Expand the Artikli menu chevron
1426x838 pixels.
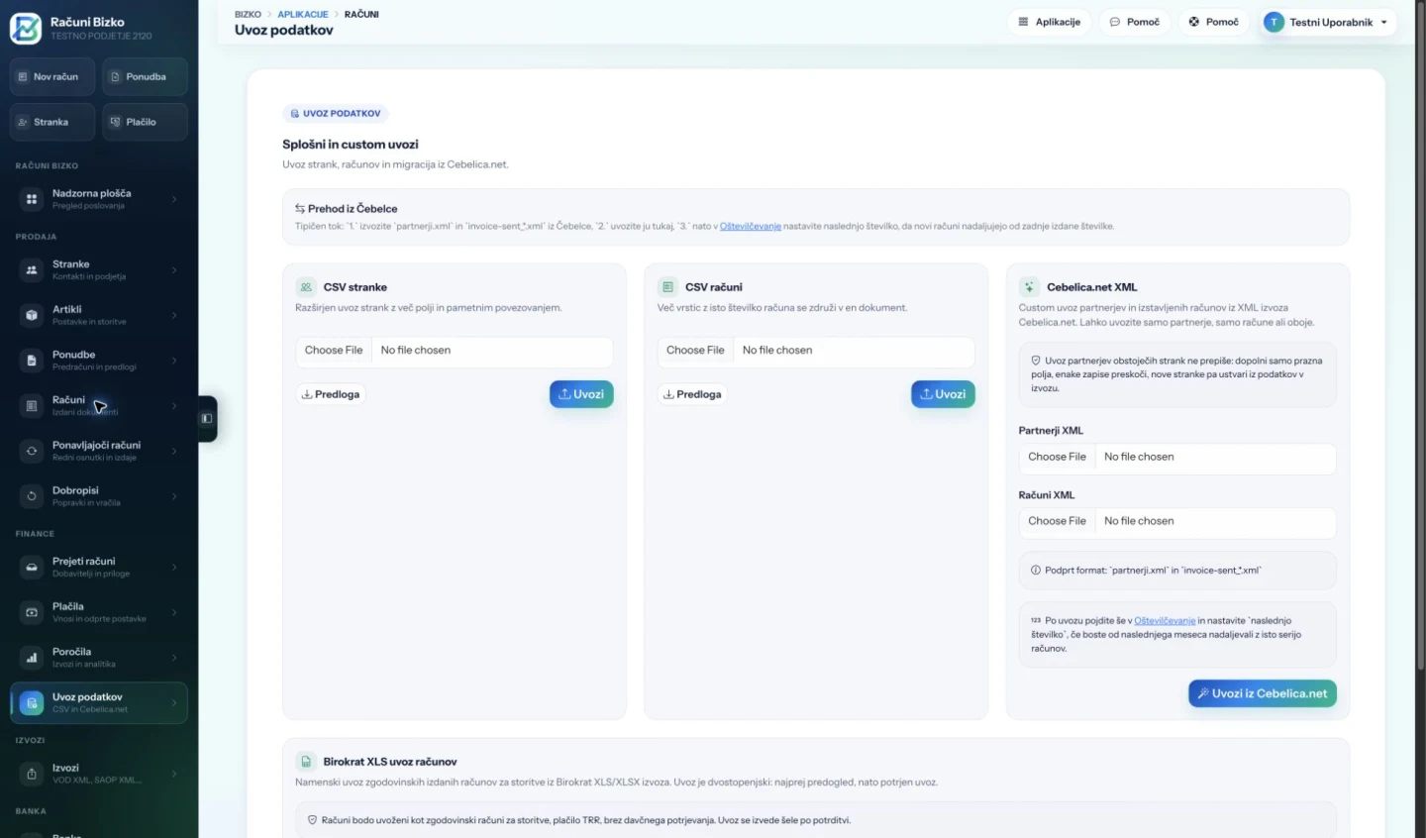(x=174, y=315)
